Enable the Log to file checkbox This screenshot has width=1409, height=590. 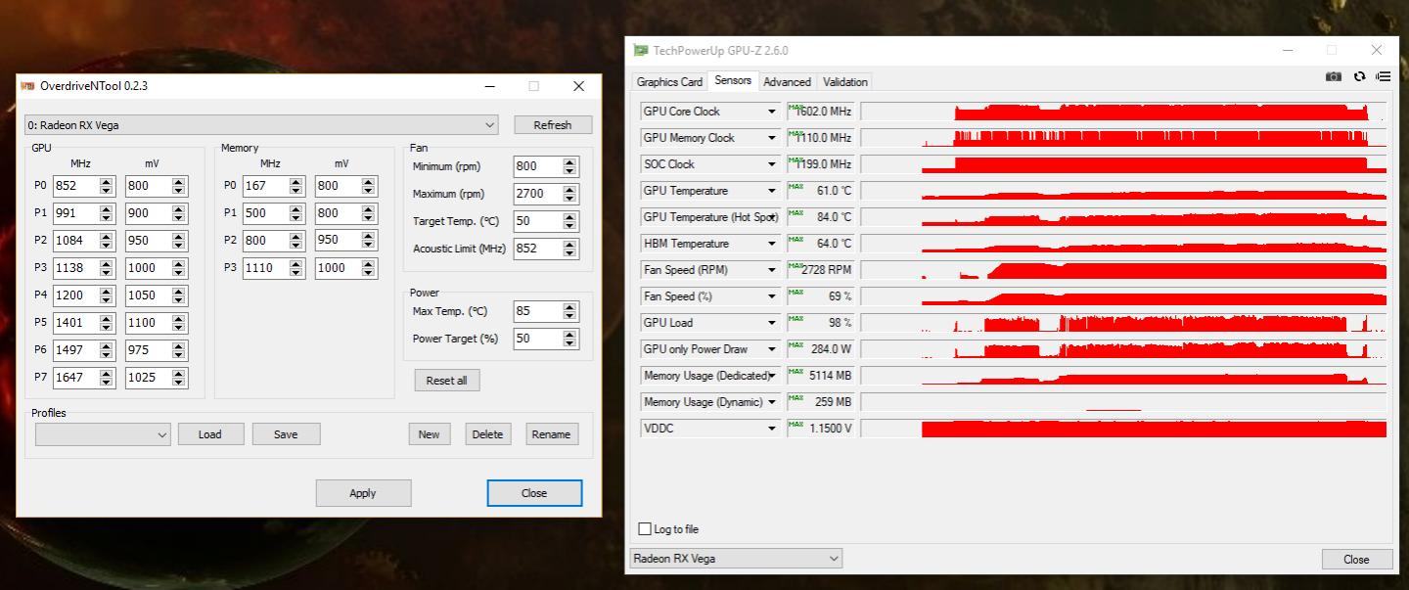tap(645, 529)
